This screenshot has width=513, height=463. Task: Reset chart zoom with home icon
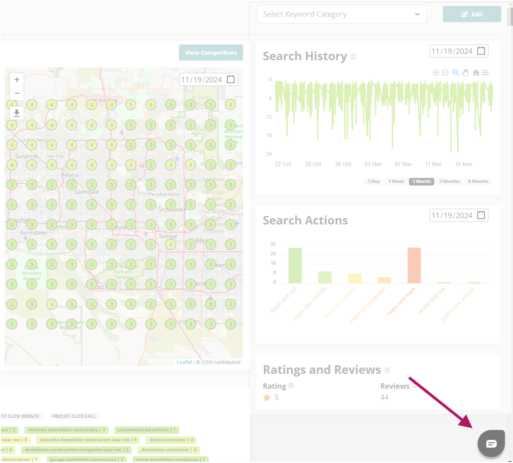(476, 73)
